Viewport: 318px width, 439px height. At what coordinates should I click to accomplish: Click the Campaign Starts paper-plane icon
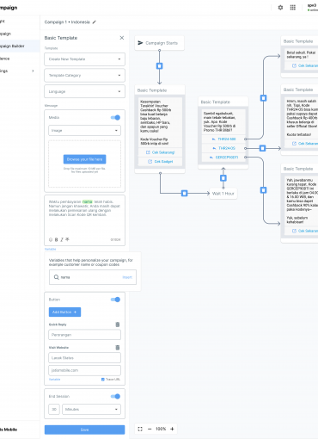coord(140,43)
